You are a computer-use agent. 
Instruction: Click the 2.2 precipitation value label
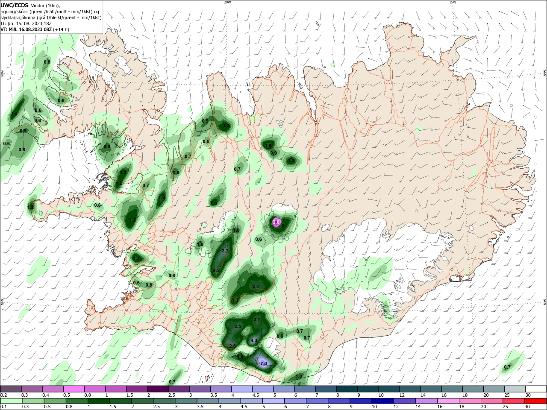[x=216, y=270]
